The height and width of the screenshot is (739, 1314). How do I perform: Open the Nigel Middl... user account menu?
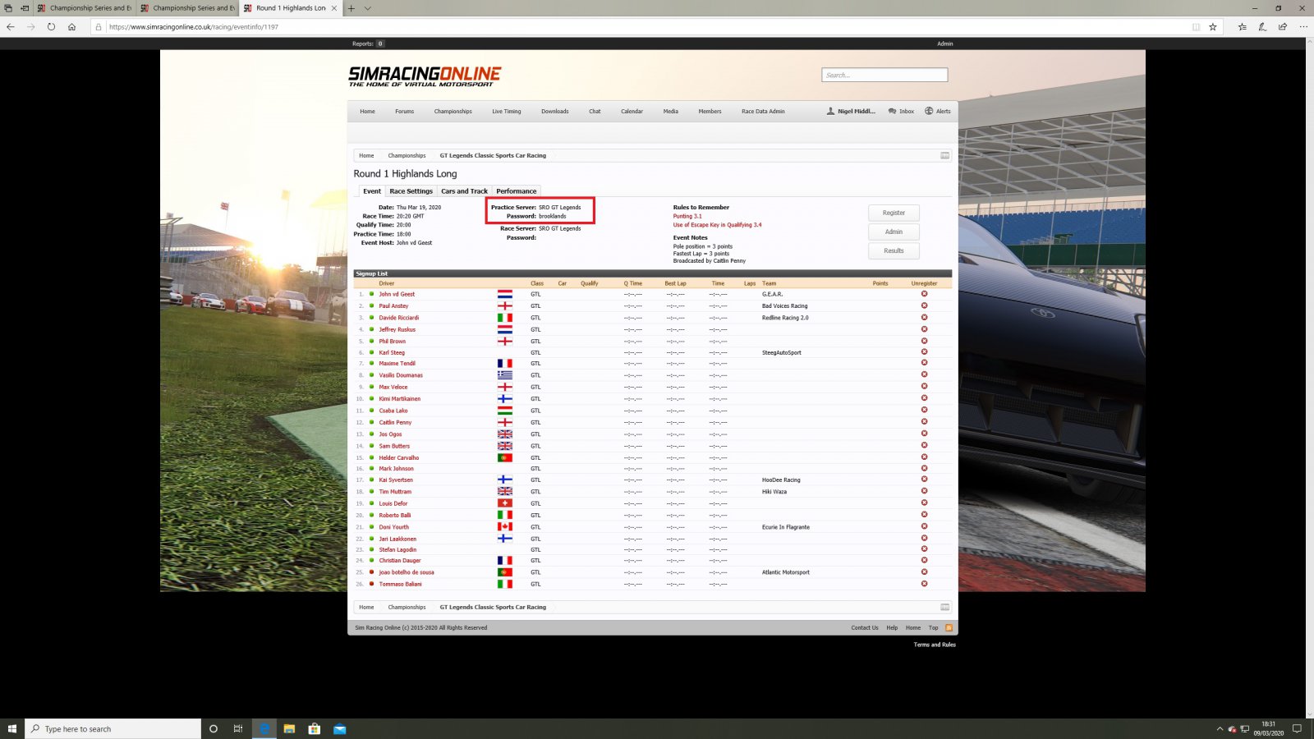click(x=852, y=111)
